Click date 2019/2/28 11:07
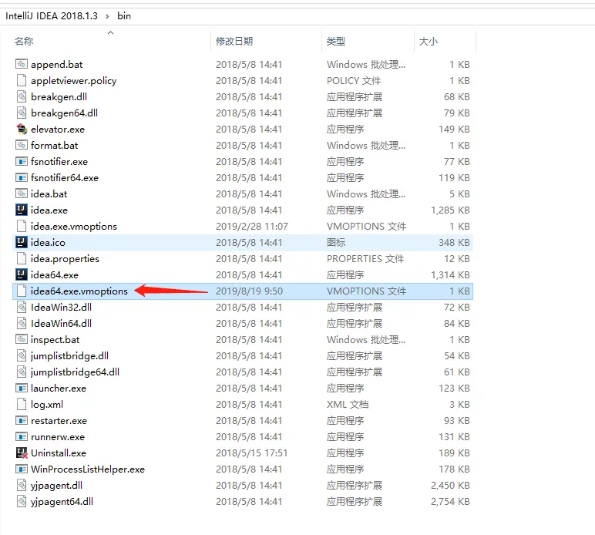The width and height of the screenshot is (595, 535). coord(252,226)
